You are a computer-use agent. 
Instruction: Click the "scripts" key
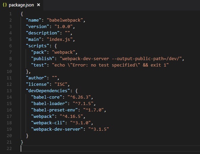click(37, 46)
